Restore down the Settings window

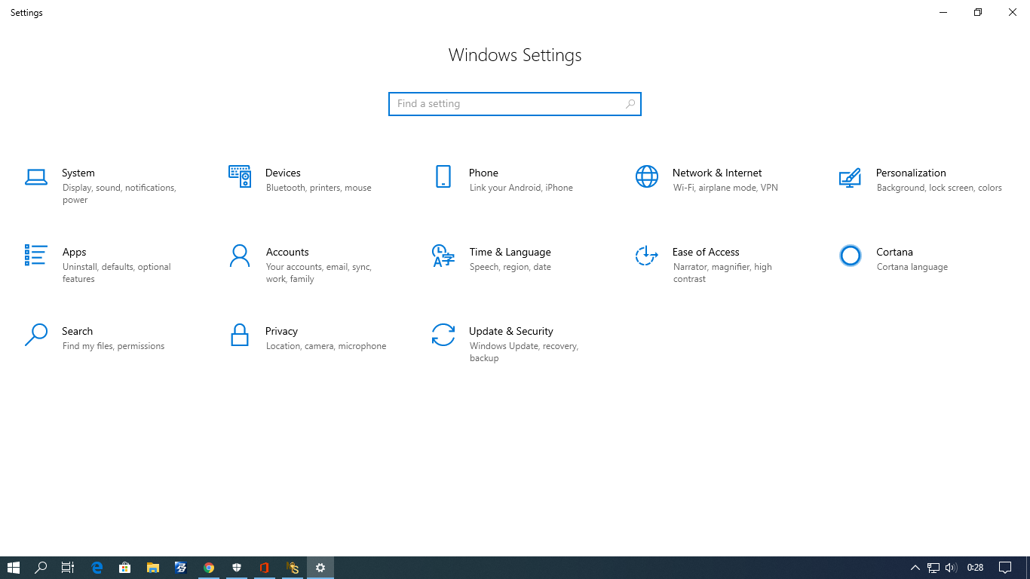click(978, 12)
